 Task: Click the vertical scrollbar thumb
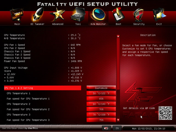click(118, 64)
